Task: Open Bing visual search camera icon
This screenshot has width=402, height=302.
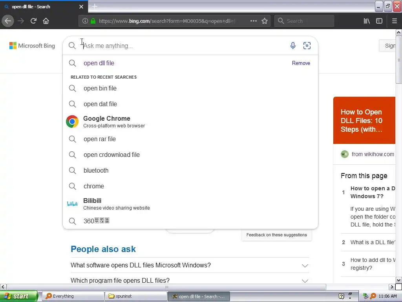Action: [x=307, y=46]
